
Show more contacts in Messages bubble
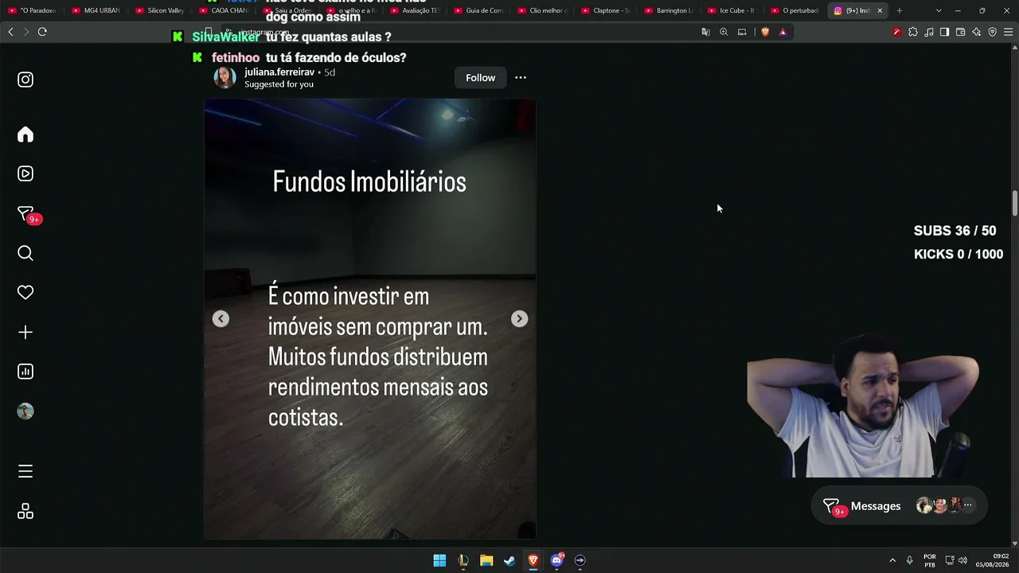click(968, 505)
